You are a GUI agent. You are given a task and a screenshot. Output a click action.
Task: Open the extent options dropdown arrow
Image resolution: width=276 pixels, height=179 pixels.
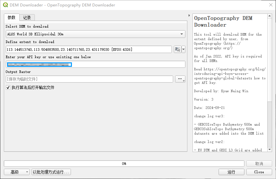pos(183,49)
